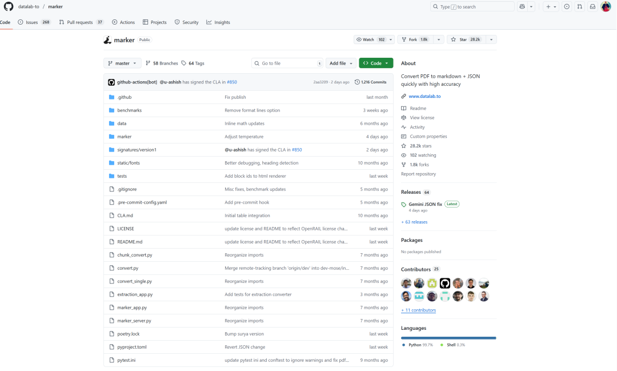Open the Copilot icon in header
Screen dimensions: 617x371
[x=522, y=7]
